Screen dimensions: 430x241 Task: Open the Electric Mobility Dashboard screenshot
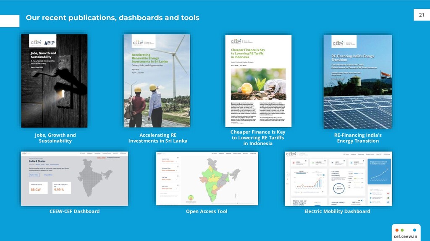click(338, 178)
